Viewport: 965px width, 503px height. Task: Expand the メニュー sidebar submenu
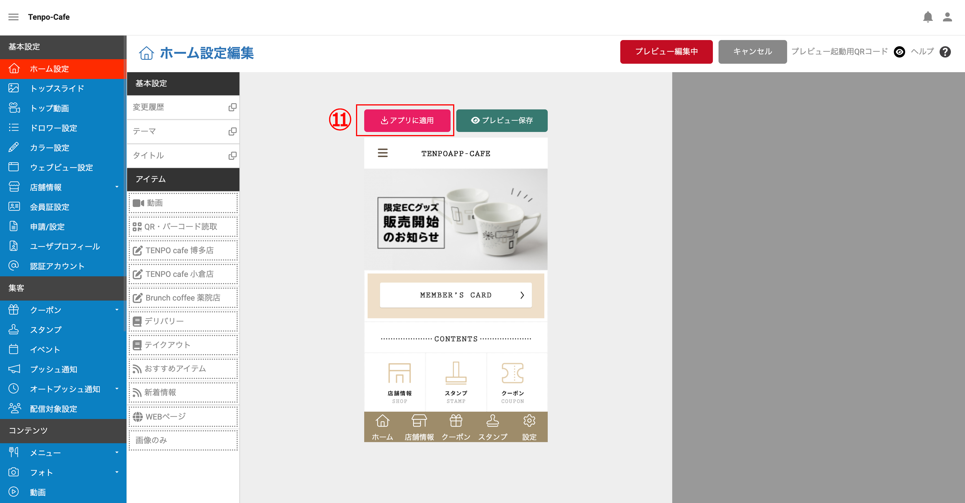[117, 453]
